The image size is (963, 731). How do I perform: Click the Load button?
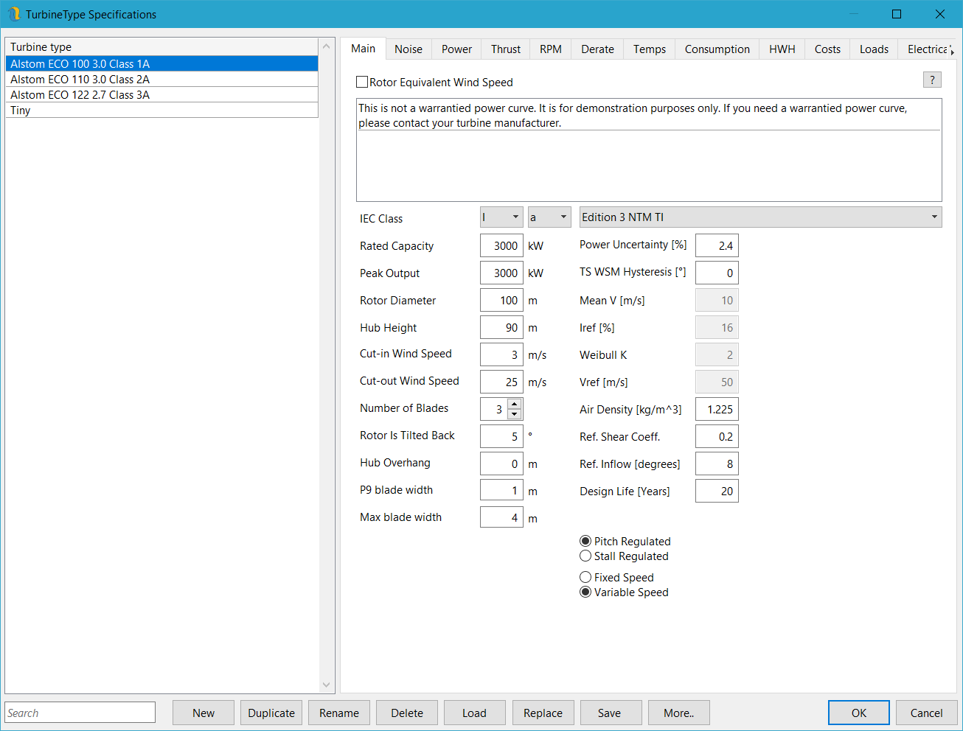(474, 713)
